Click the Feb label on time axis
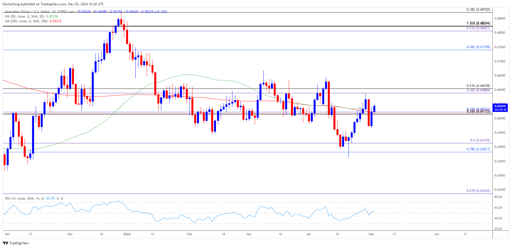 [189, 234]
